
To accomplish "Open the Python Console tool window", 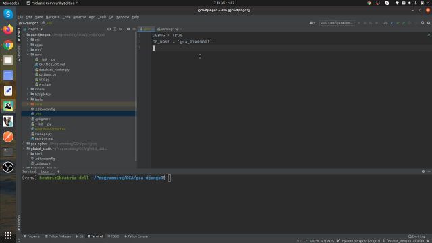I will 136,236.
